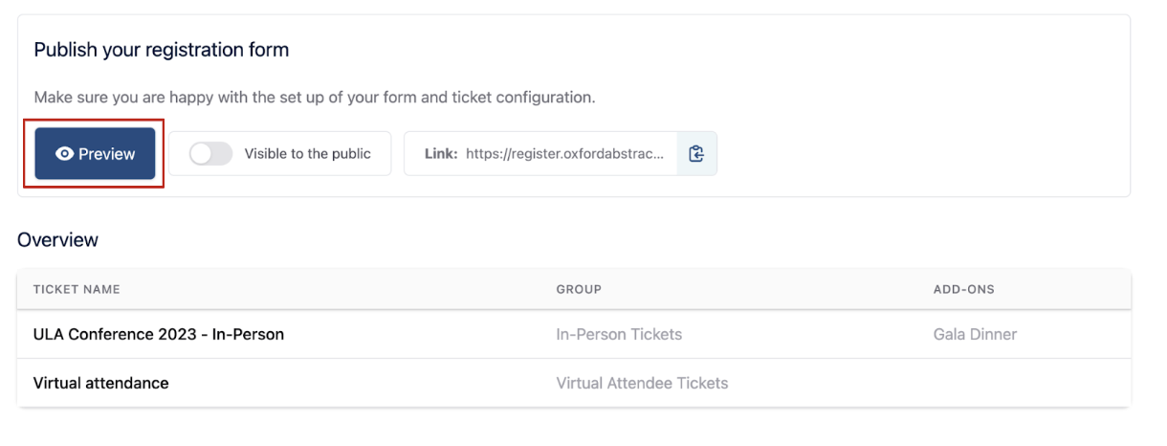Click the Overview section heading
This screenshot has height=446, width=1167.
(57, 240)
